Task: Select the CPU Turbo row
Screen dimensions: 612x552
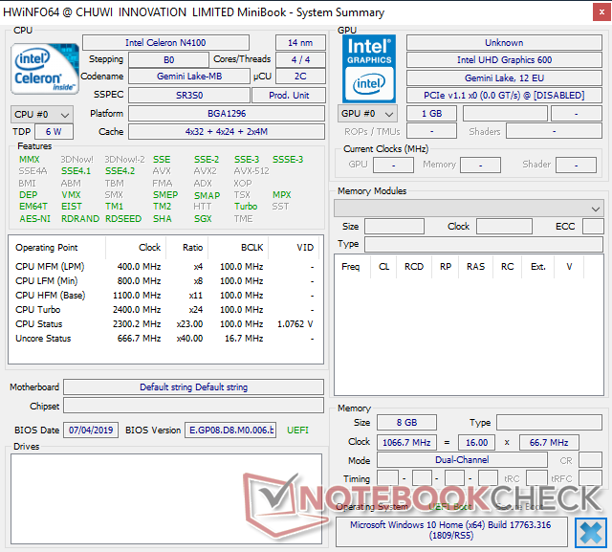Action: (164, 310)
